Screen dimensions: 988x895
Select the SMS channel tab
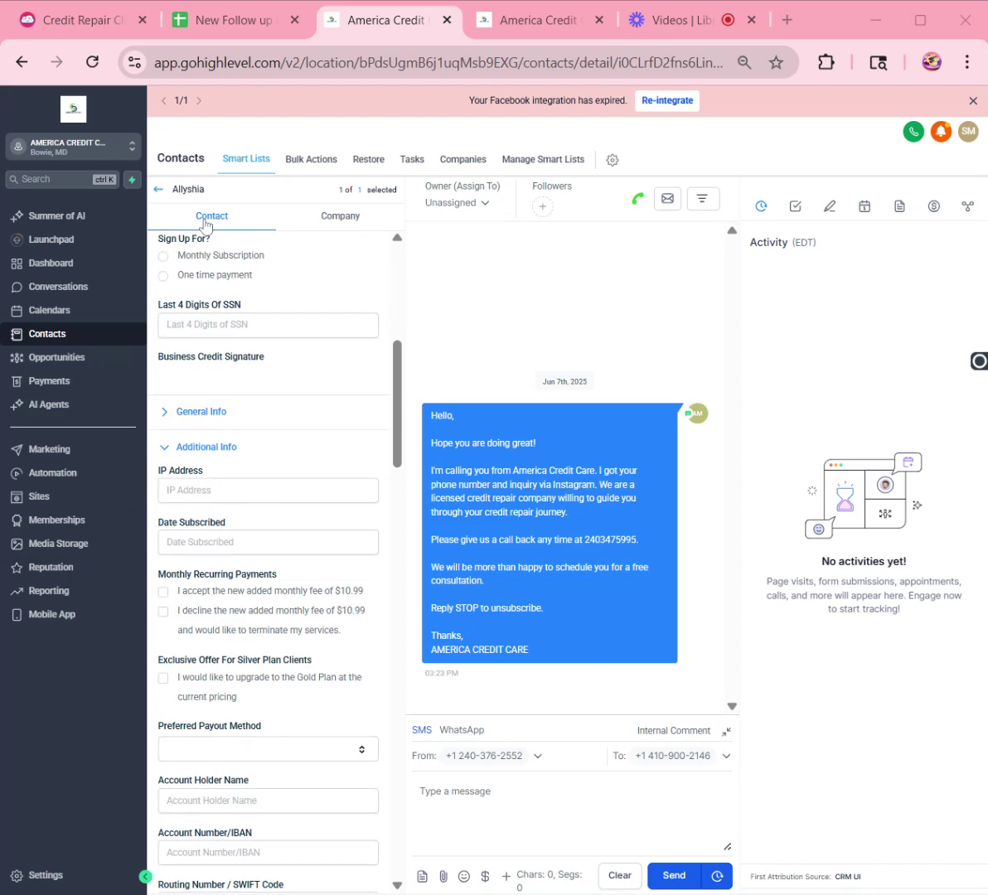(422, 730)
